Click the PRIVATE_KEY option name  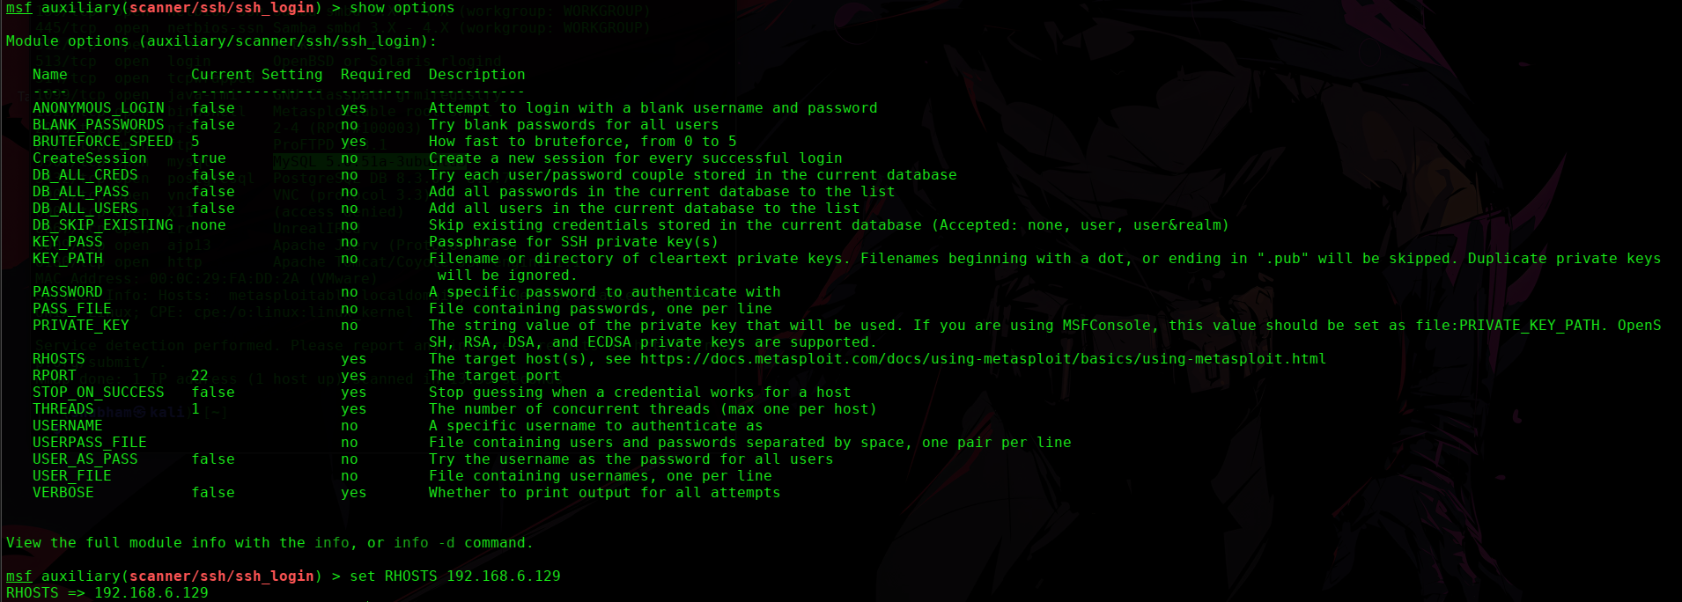80,326
